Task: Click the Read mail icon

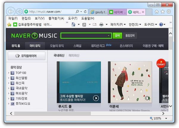Action: [x=95, y=24]
